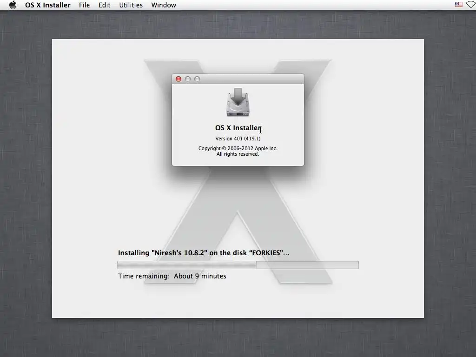Click the US flag input source icon
Screen dimensions: 476x357
coord(459,5)
